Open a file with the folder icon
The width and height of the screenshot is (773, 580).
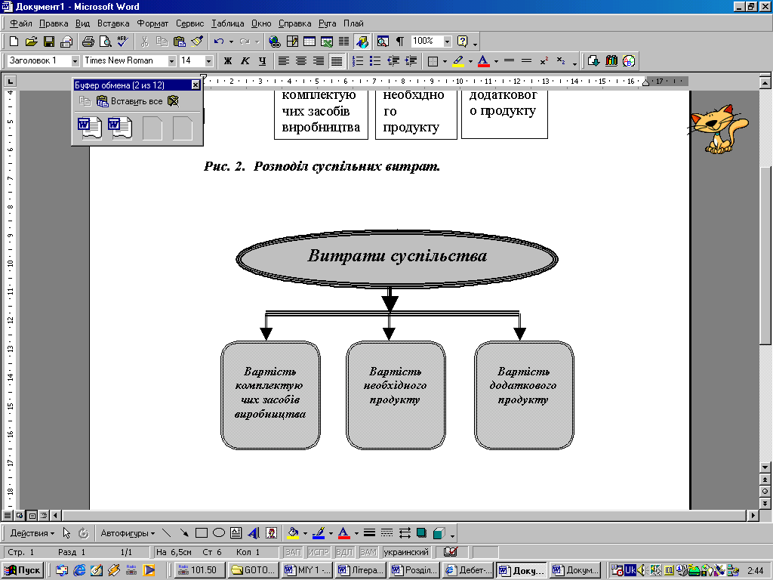[x=31, y=42]
